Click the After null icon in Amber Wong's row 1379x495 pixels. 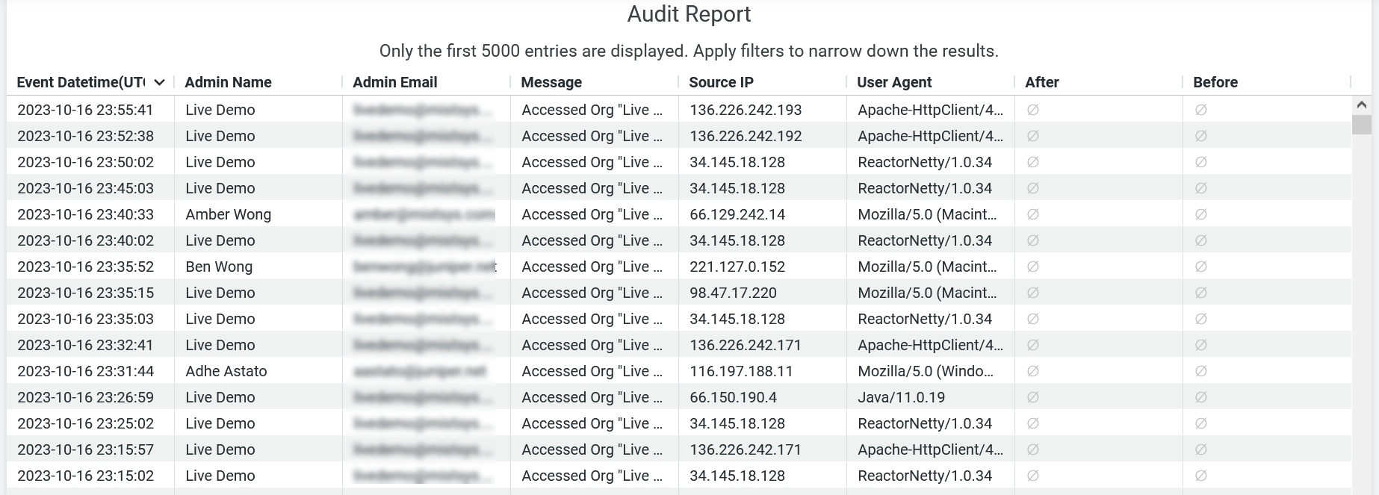[x=1033, y=214]
